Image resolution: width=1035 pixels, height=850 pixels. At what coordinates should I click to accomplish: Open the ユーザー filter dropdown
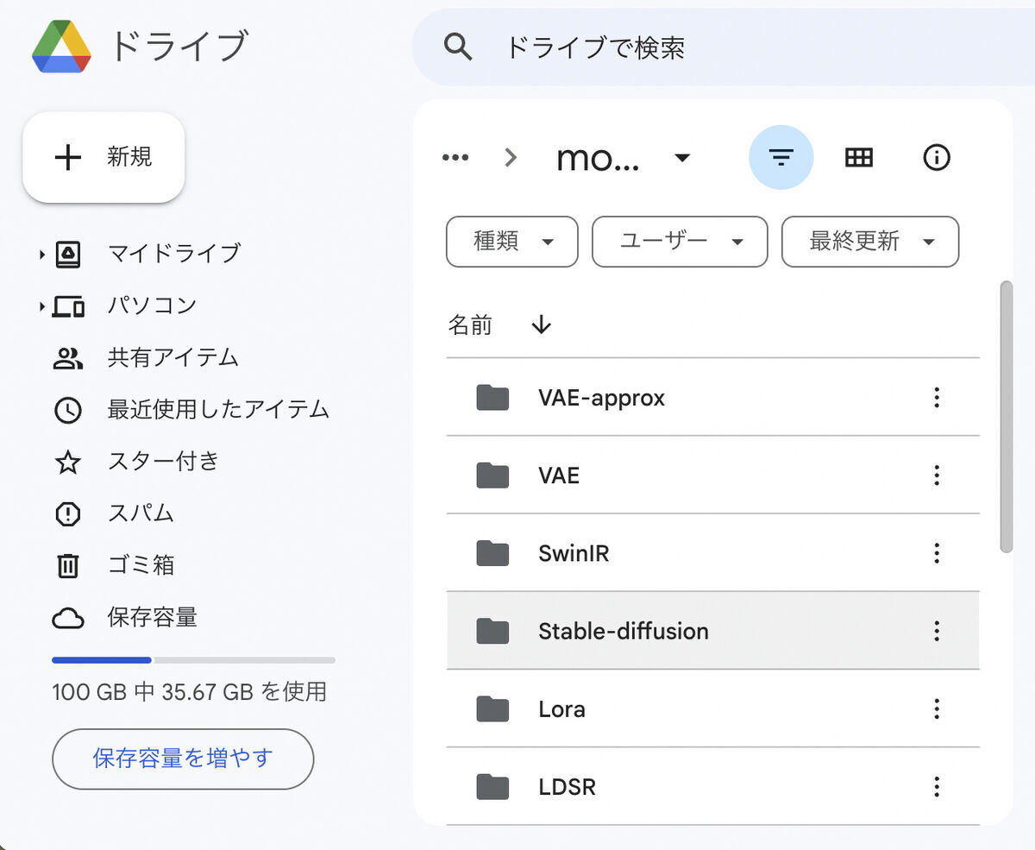click(x=679, y=242)
